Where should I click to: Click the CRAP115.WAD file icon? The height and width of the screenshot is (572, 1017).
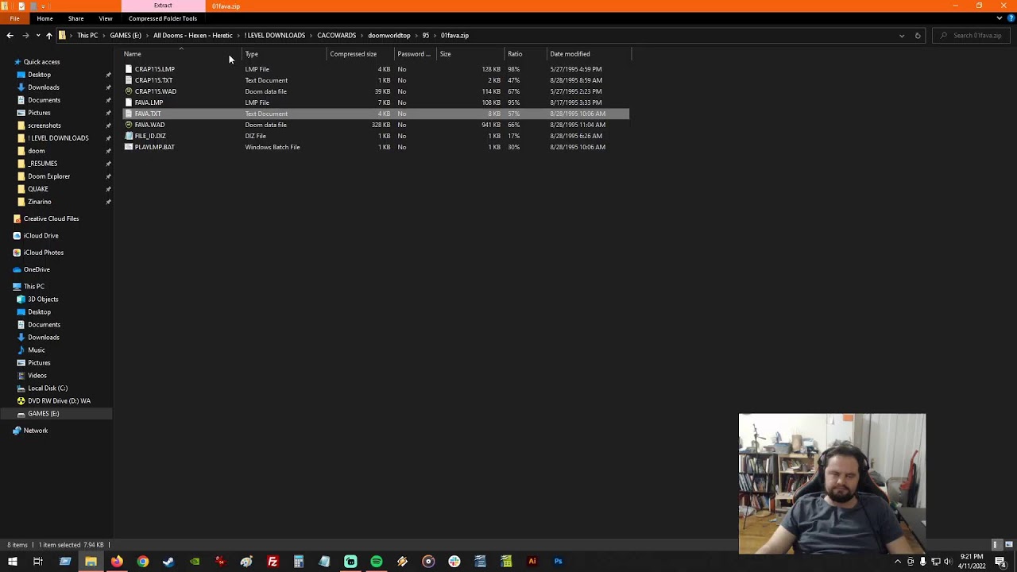point(129,91)
